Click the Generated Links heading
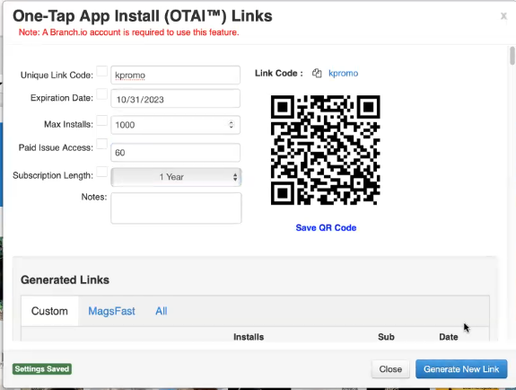The width and height of the screenshot is (516, 390). pos(65,279)
